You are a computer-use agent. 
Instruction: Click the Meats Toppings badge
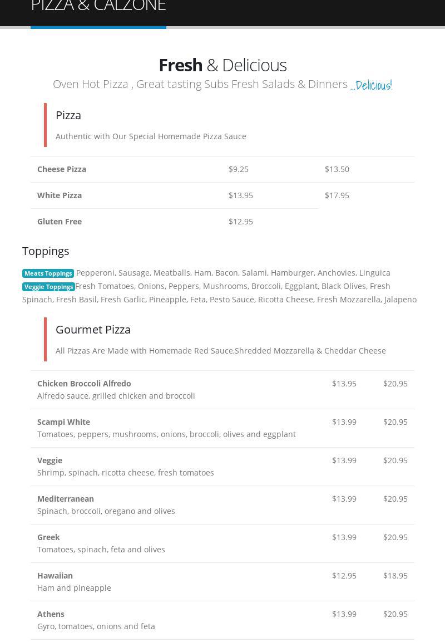48,273
